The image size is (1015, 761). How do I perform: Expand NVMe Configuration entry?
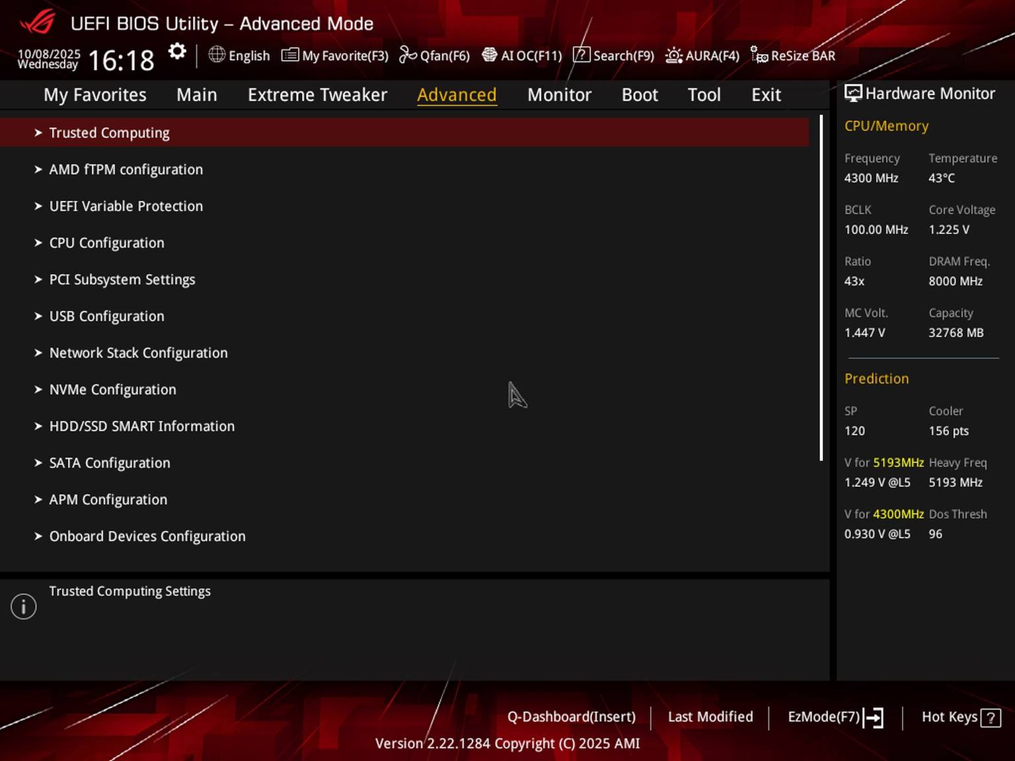point(112,390)
